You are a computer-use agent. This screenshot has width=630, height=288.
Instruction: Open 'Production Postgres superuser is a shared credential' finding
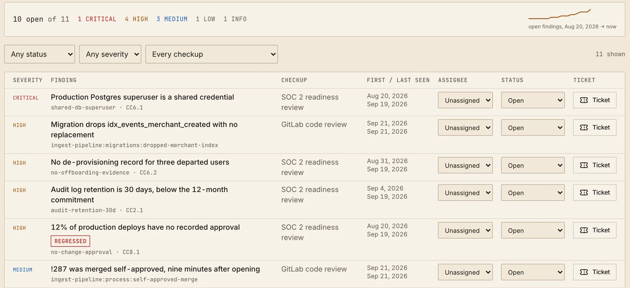142,97
